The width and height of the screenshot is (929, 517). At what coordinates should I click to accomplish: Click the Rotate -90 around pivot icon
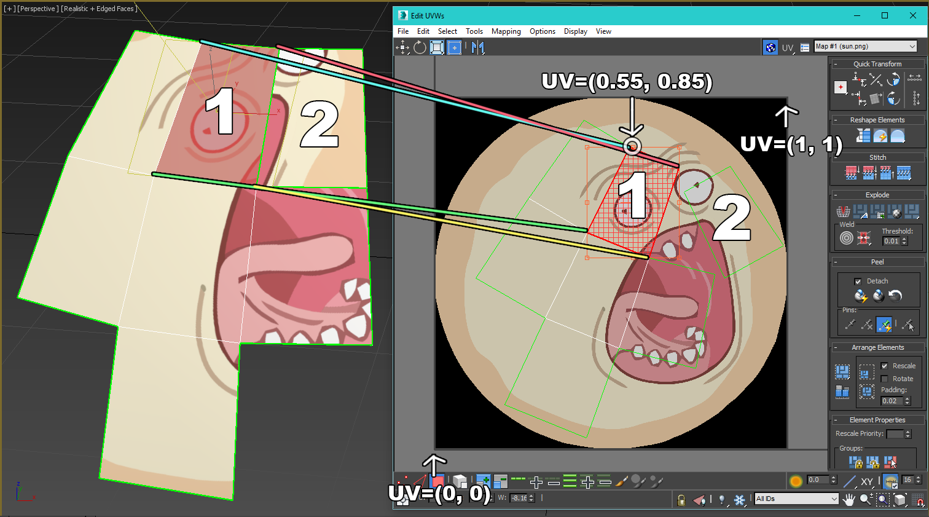894,98
